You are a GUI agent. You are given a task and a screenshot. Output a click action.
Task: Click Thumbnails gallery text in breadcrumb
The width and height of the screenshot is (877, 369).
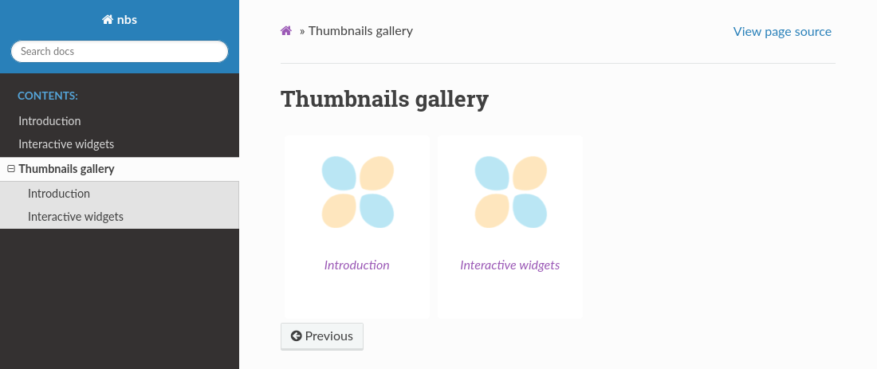(x=360, y=31)
